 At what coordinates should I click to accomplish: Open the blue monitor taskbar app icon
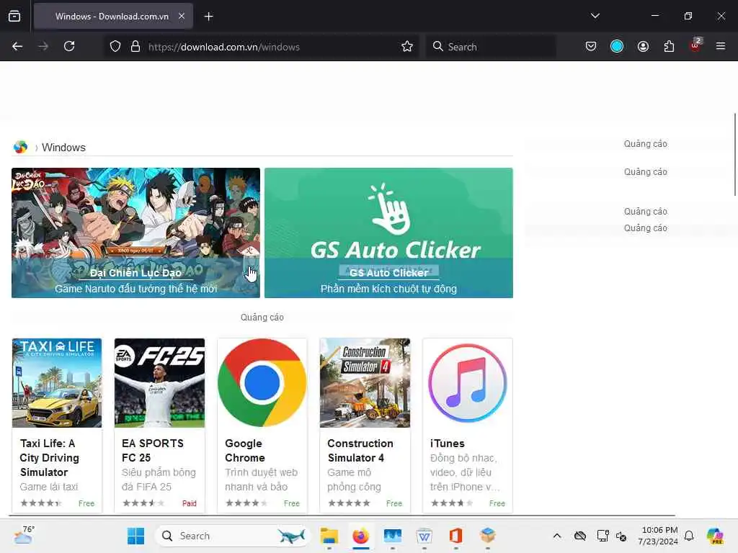pos(393,536)
